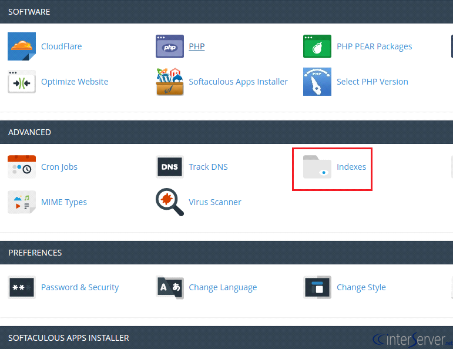Open the Softaculous Apps Installer link

click(x=238, y=82)
